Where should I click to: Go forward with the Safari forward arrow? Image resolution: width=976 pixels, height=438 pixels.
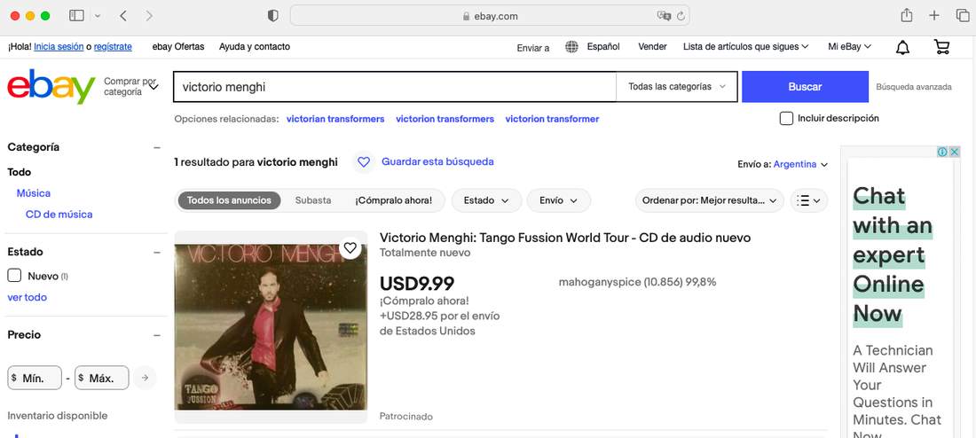coord(149,16)
